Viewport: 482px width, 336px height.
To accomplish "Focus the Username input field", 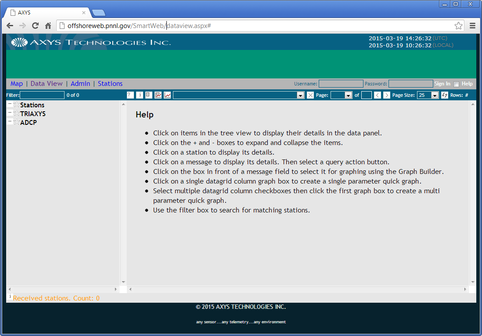I will (x=341, y=84).
